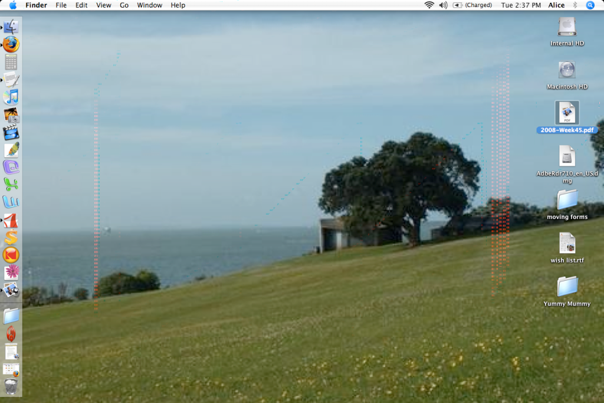Restore the minimized Firefox window in Dock
This screenshot has width=604, height=403.
(11, 369)
